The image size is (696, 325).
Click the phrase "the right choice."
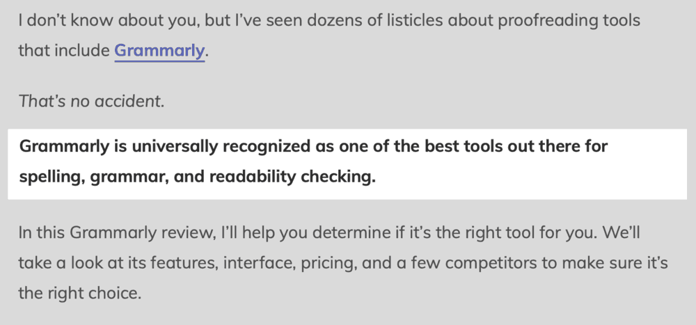(80, 294)
